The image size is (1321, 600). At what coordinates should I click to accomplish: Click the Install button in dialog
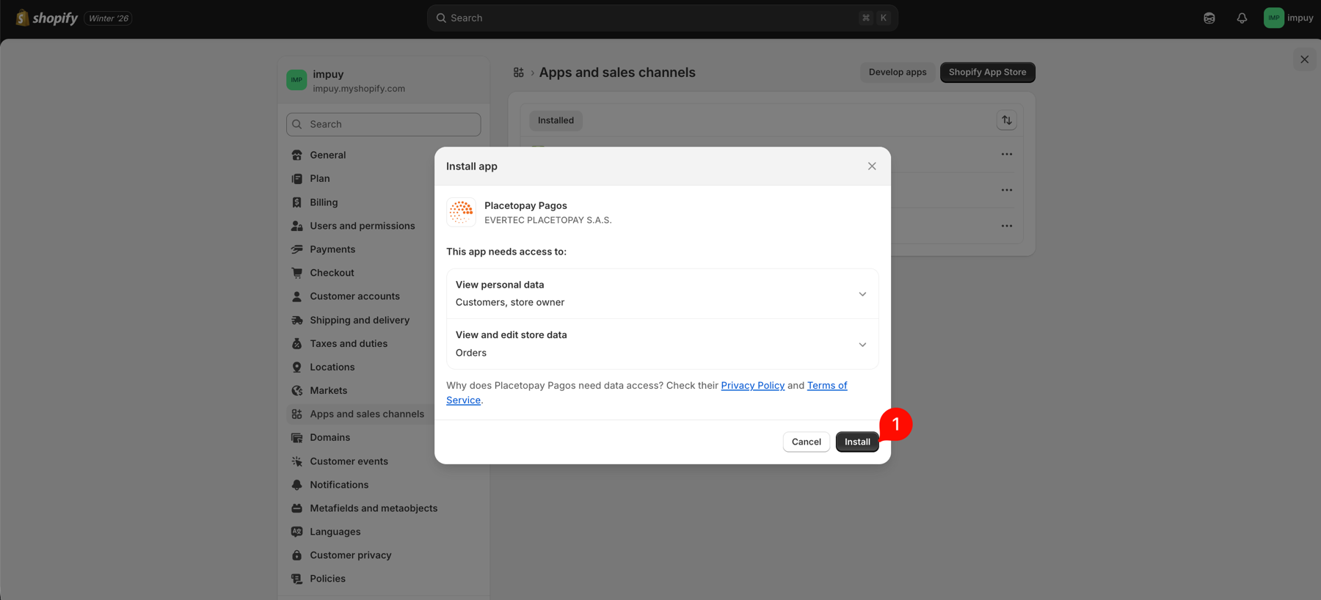click(856, 442)
